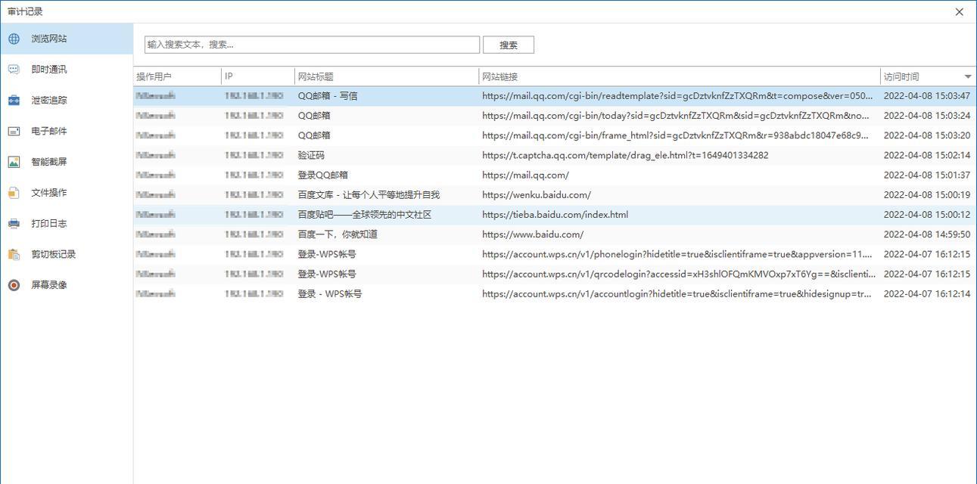
Task: Select the 百度文库 title row
Action: [x=555, y=195]
